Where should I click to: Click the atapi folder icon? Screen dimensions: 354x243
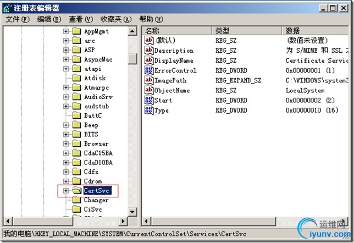coord(76,68)
